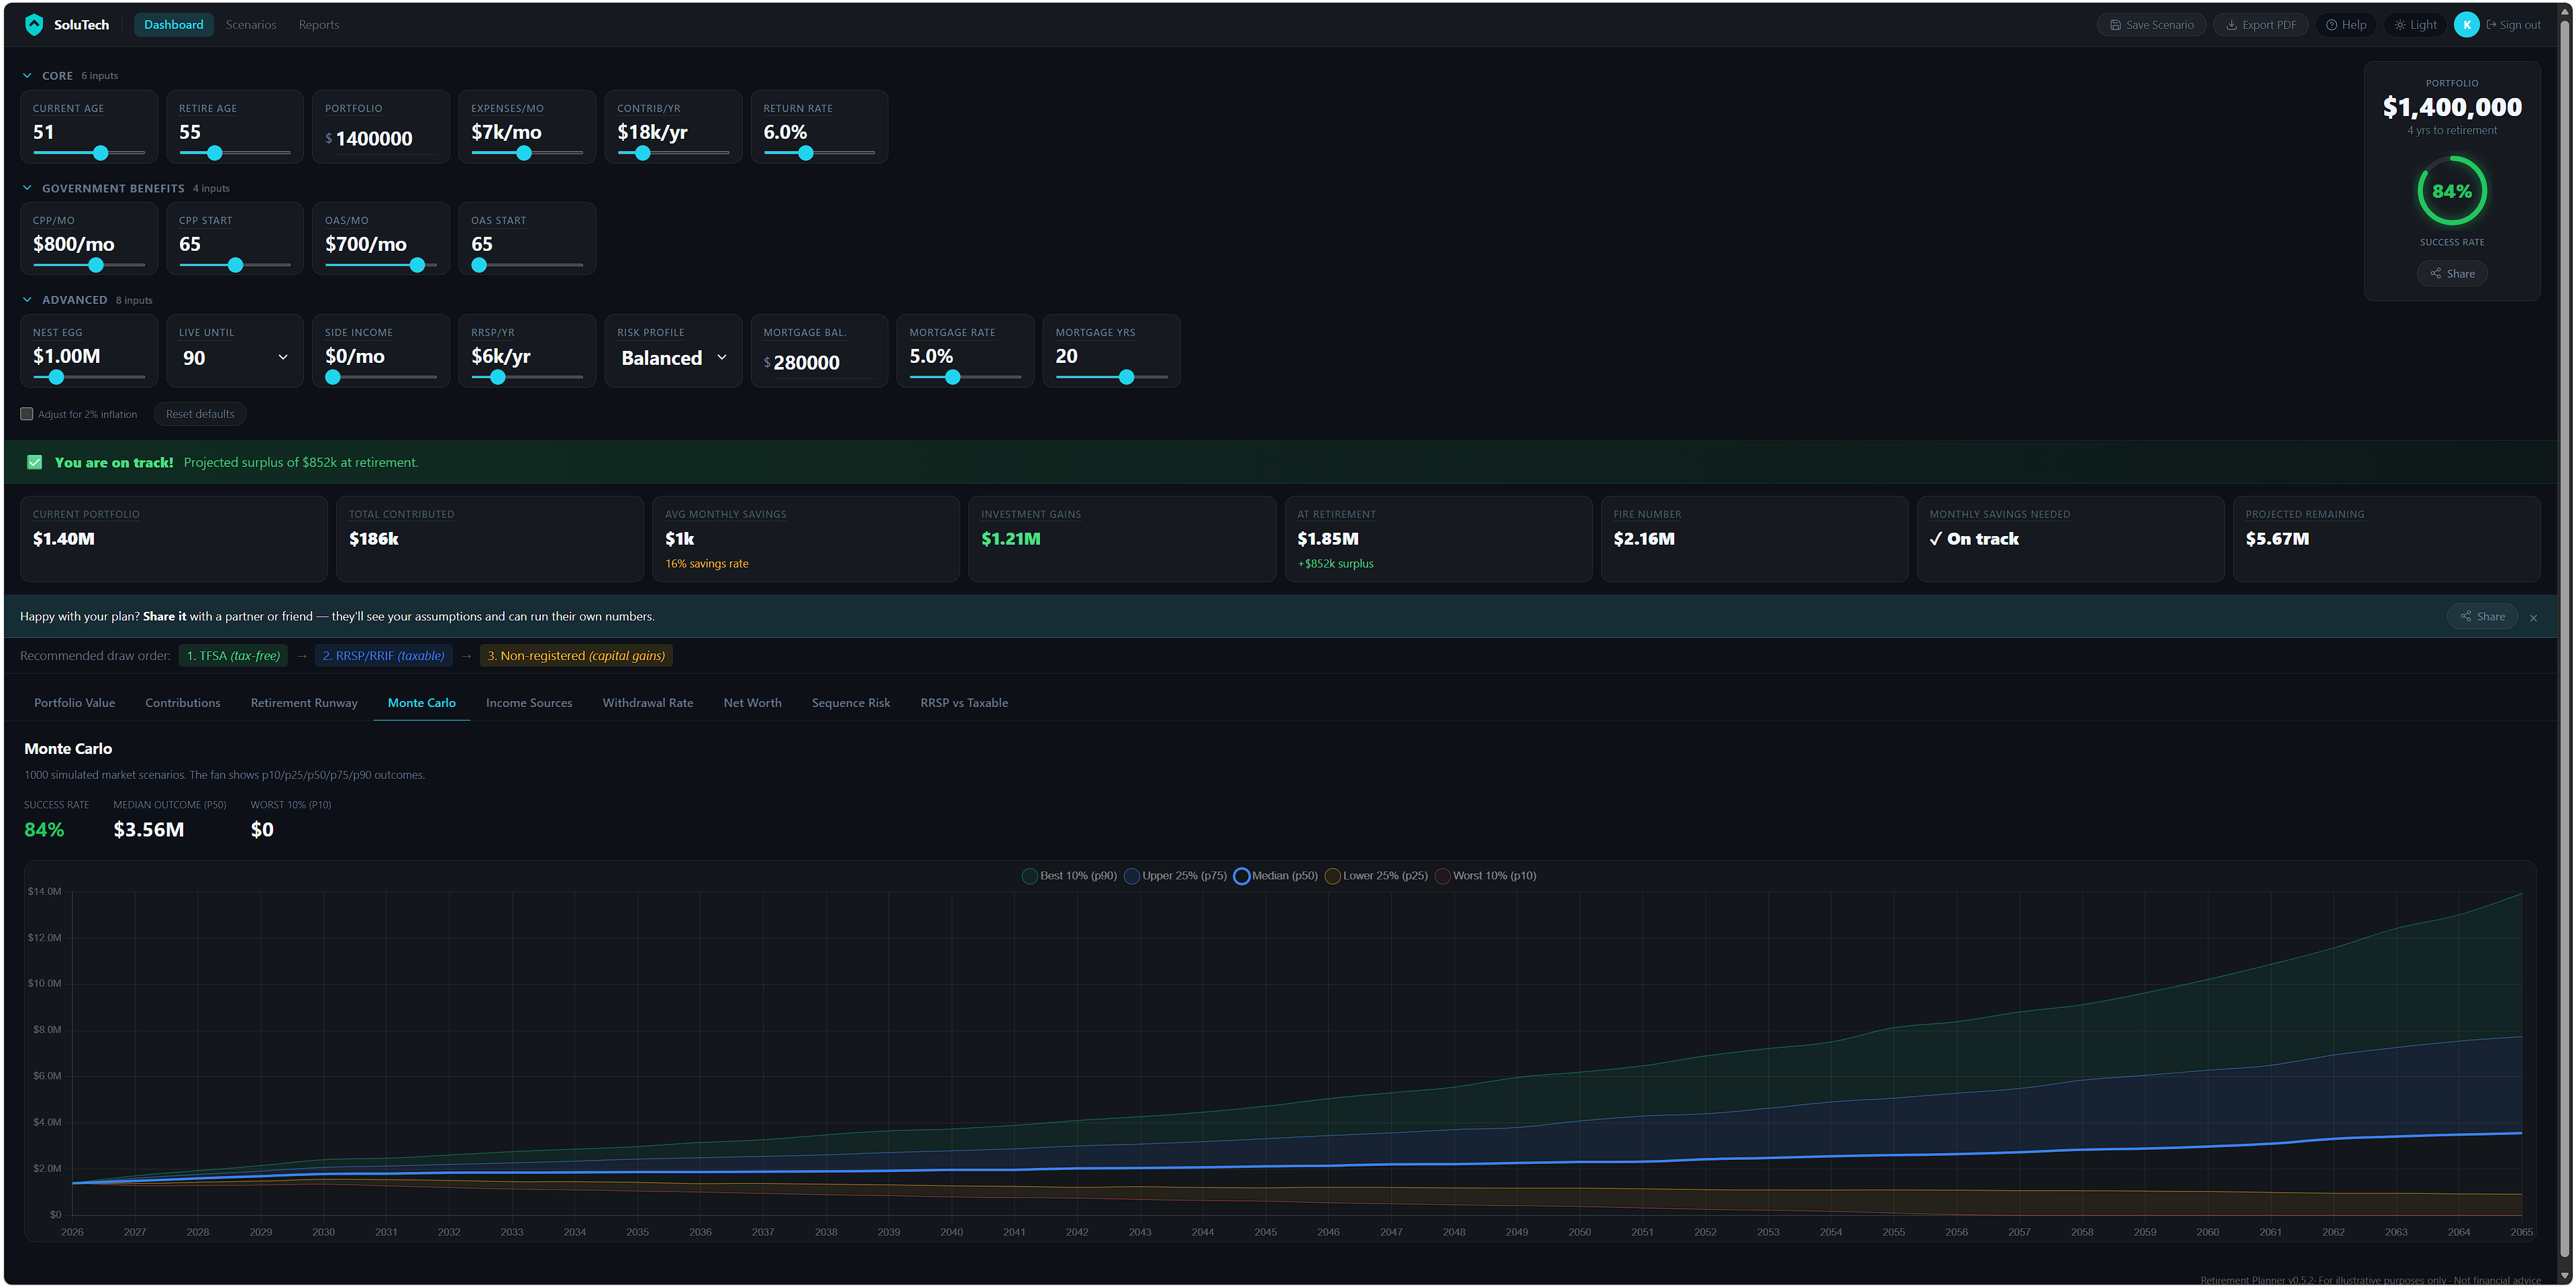Click the Sign out arrow icon
2576x1288 pixels.
click(2491, 25)
